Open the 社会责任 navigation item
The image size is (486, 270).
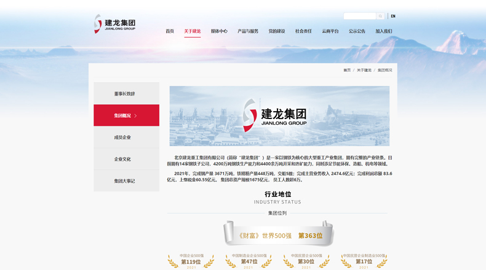(x=303, y=31)
